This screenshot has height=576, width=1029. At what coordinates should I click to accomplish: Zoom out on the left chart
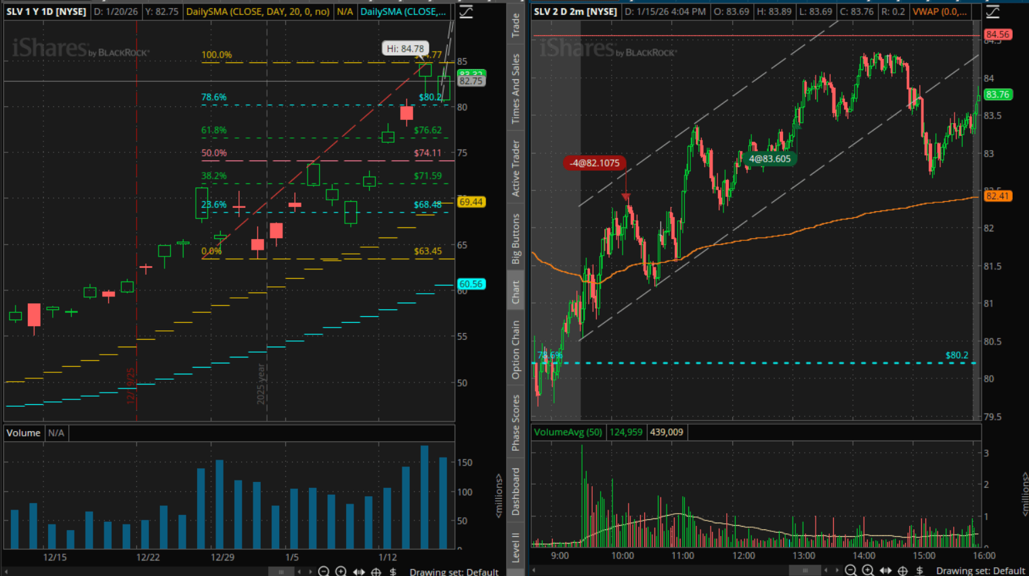tap(324, 571)
